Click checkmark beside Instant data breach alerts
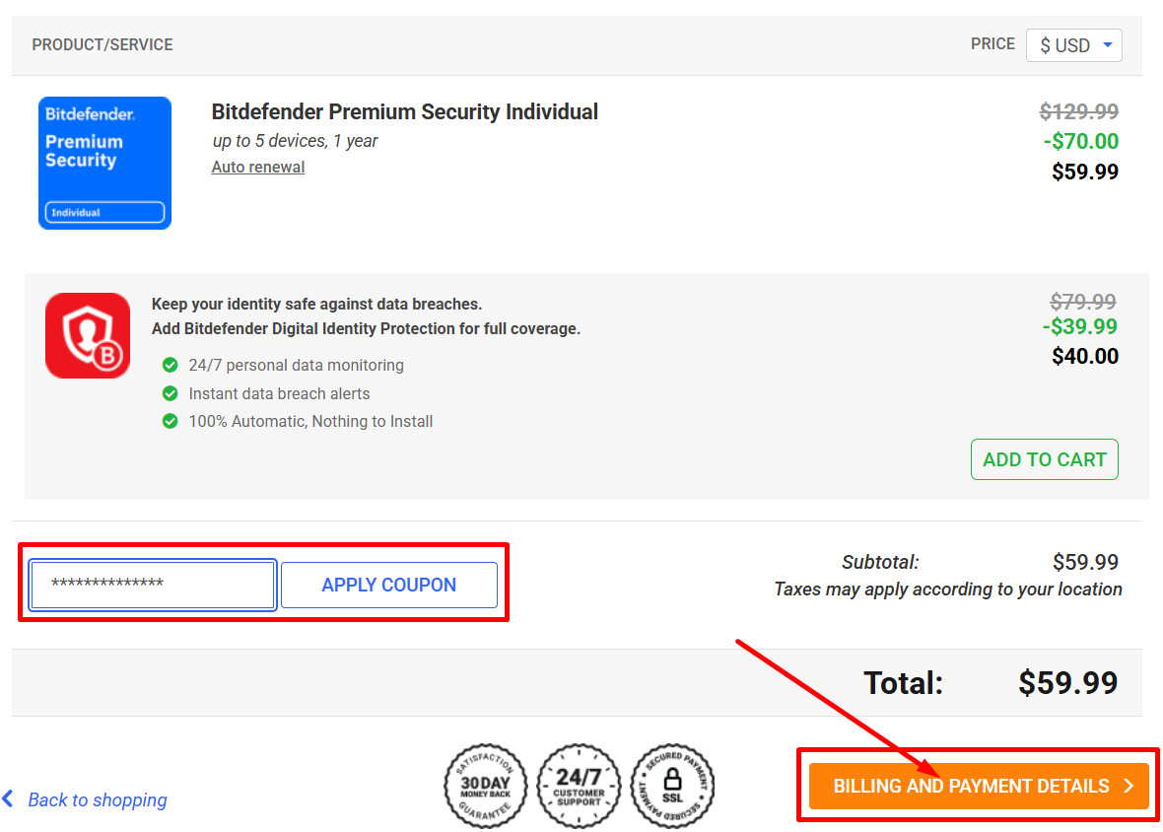Image resolution: width=1163 pixels, height=832 pixels. click(171, 392)
